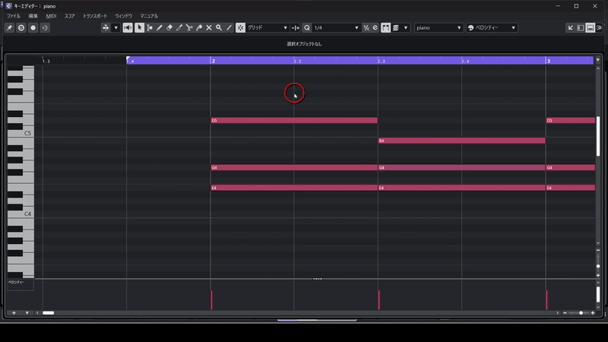Open the Quantize Panel e icon
Viewport: 608px width, 342px height.
click(x=375, y=27)
